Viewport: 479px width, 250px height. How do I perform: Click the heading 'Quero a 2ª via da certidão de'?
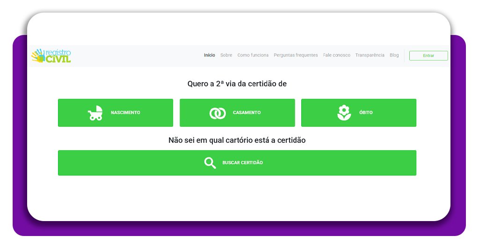click(x=237, y=84)
